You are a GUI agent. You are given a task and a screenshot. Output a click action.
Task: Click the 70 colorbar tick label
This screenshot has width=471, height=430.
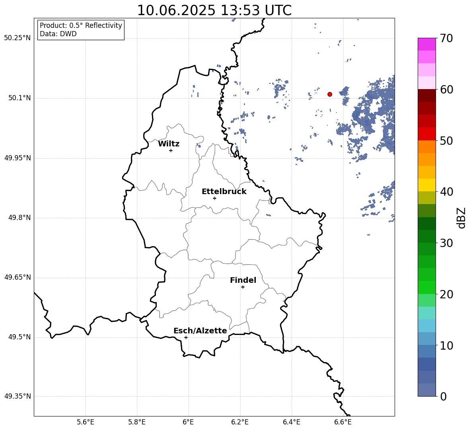point(446,38)
